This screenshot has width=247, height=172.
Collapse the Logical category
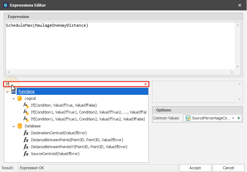14,99
